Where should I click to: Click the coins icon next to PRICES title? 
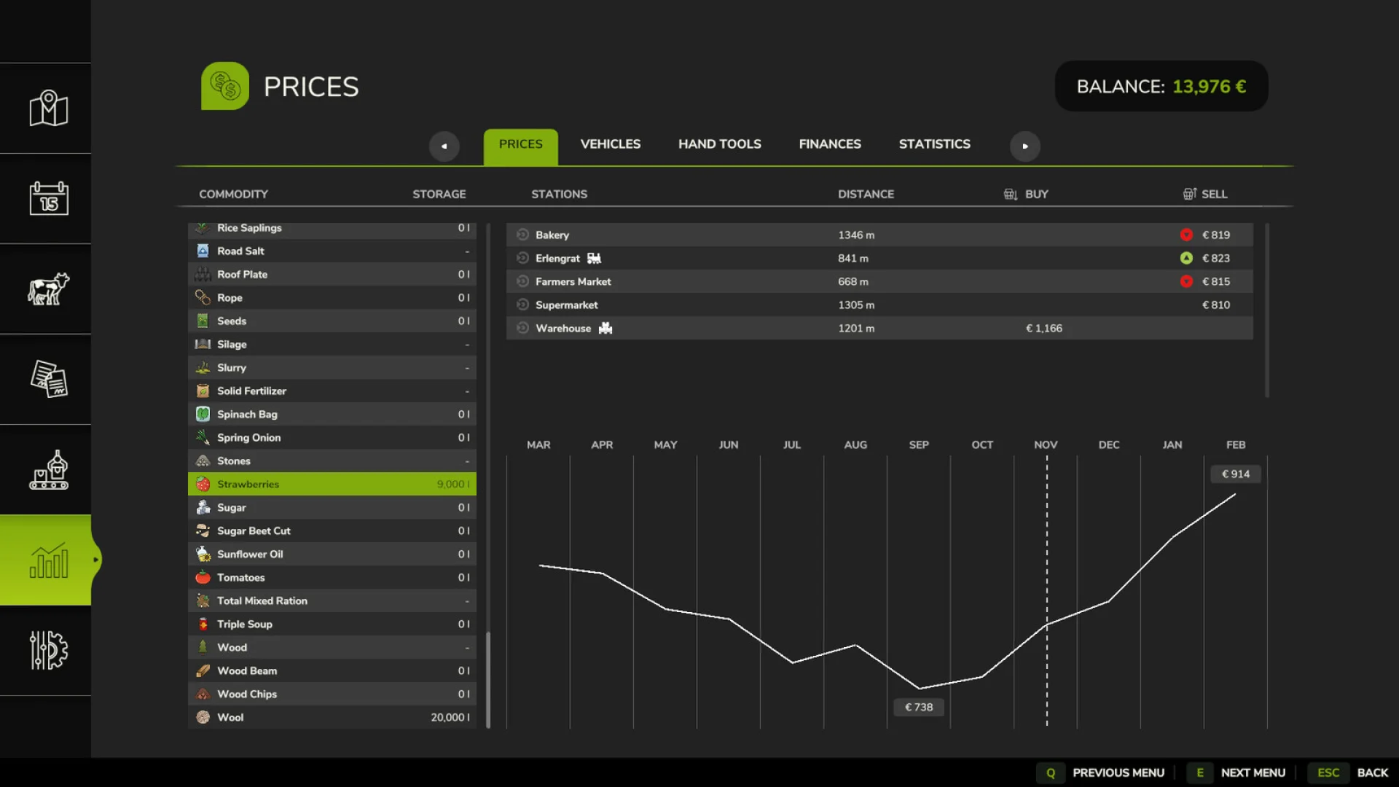[225, 85]
